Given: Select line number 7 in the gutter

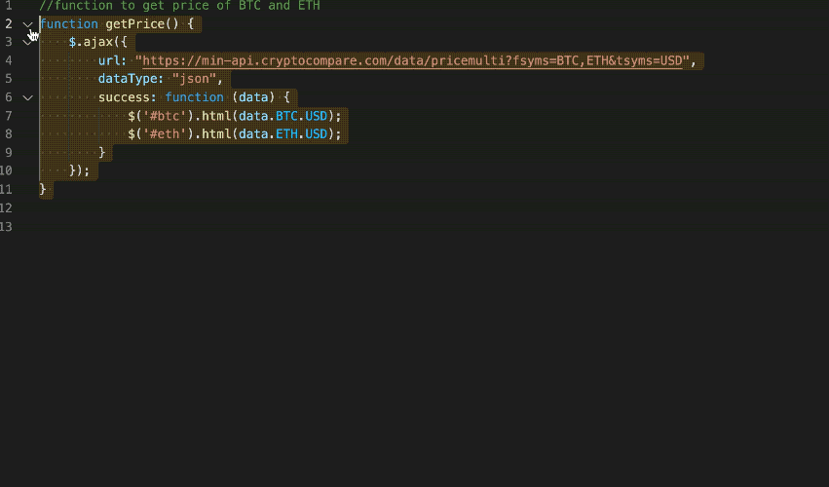Looking at the screenshot, I should (9, 116).
